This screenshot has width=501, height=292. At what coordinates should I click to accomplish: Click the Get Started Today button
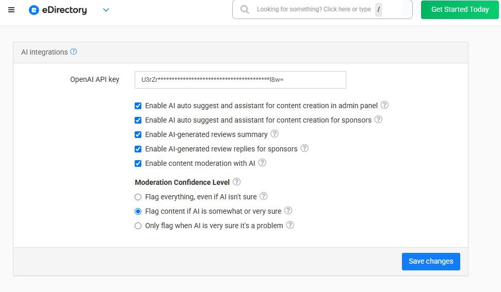460,9
